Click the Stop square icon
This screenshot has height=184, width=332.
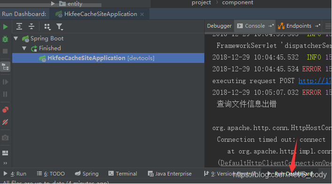click(x=5, y=51)
